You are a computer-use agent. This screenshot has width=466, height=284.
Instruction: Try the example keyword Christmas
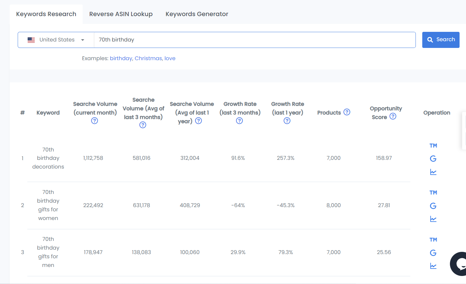[148, 58]
